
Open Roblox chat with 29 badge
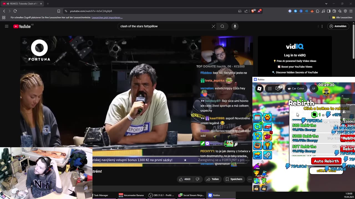point(278,88)
